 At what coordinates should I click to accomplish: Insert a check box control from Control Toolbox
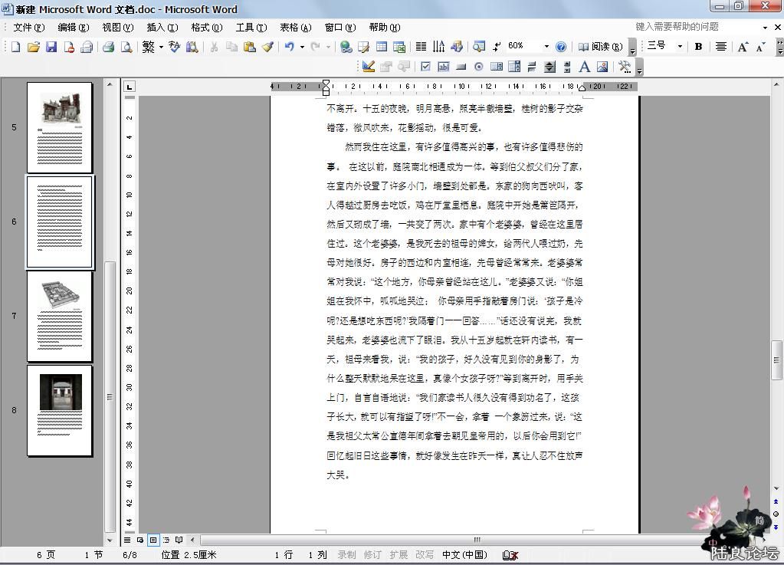click(x=425, y=67)
